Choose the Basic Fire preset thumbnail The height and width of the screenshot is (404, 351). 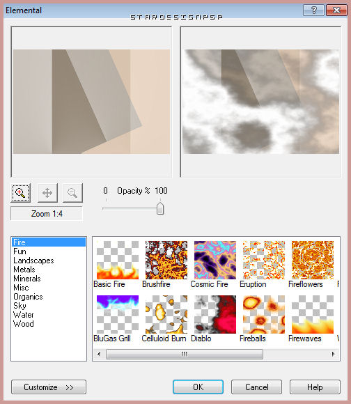pyautogui.click(x=118, y=260)
